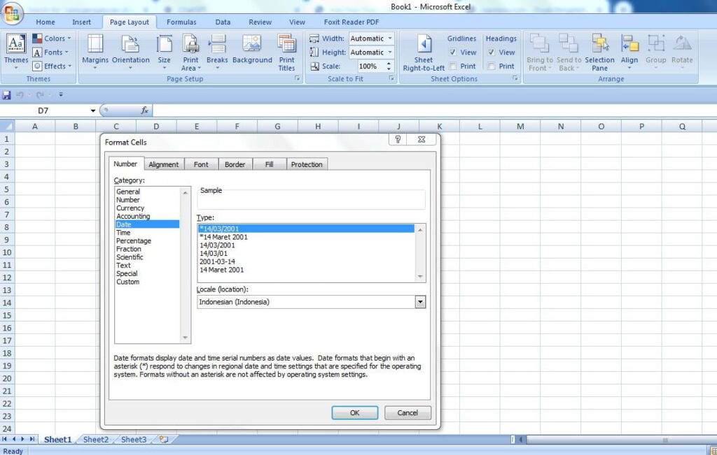
Task: Open theme Fonts options
Action: click(50, 52)
